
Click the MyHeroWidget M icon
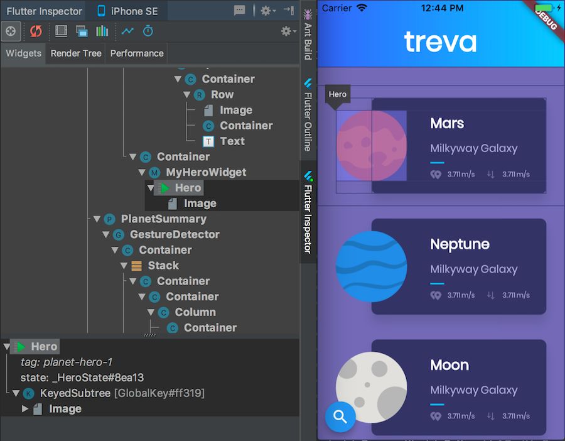[154, 172]
